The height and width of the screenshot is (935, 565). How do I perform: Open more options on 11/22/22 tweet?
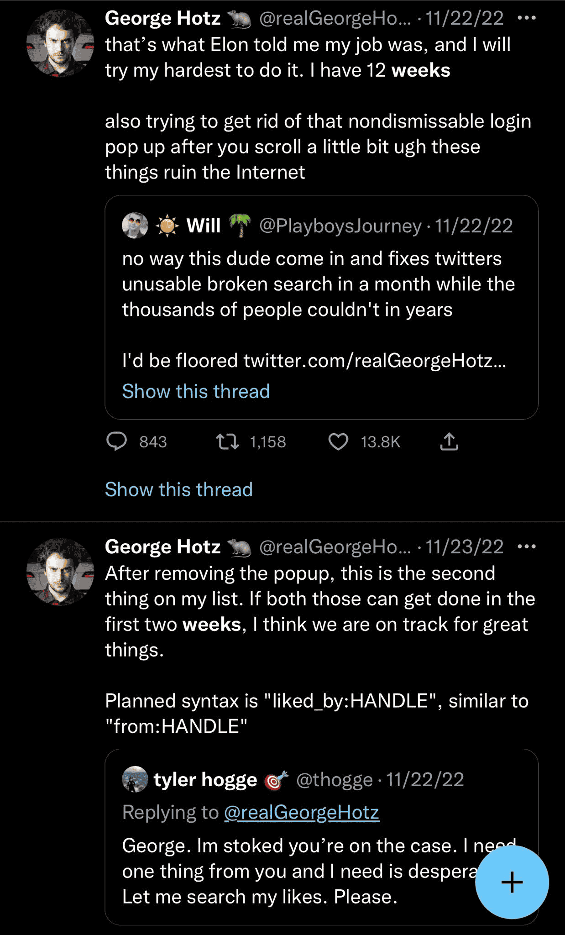(x=527, y=18)
